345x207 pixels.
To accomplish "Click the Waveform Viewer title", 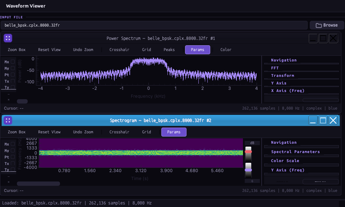I will 26,6.
